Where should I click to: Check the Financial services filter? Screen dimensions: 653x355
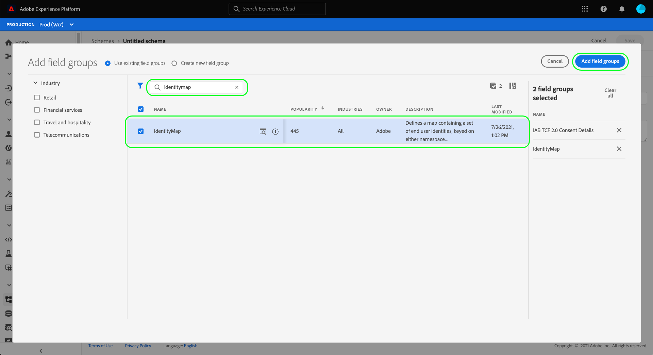pos(37,110)
